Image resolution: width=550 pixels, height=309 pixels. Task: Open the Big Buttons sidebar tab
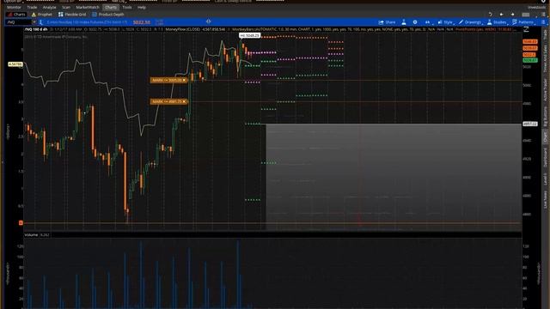(x=545, y=116)
